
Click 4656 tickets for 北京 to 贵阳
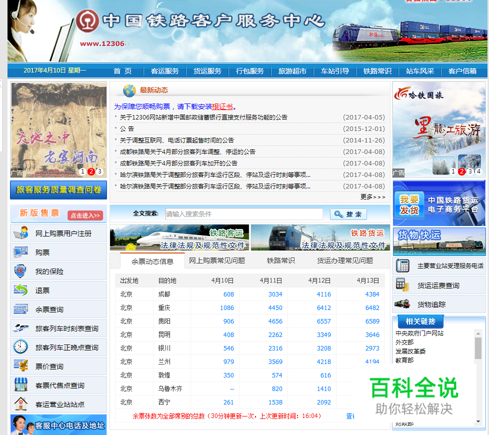coord(275,321)
